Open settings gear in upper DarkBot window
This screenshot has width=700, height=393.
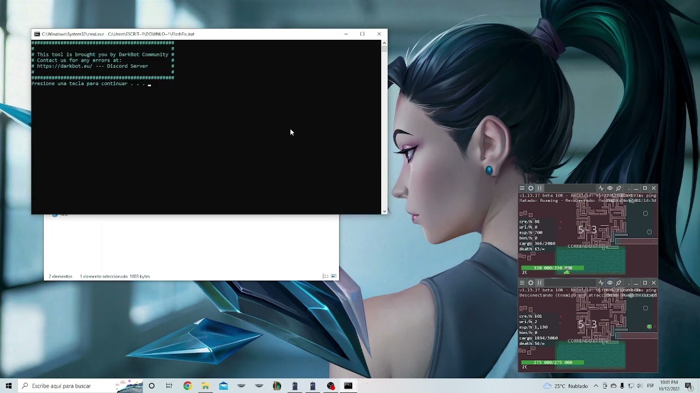click(530, 188)
